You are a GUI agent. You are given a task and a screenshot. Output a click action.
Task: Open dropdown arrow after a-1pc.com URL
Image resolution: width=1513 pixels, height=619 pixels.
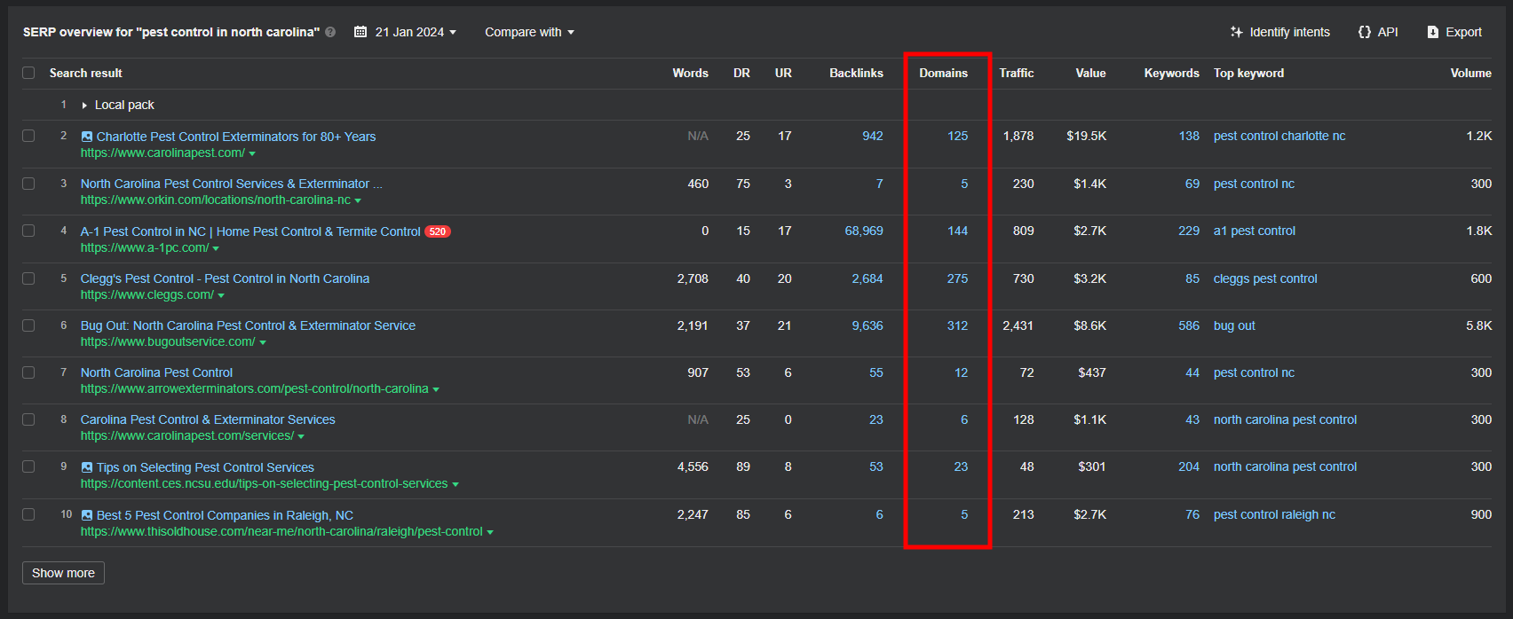pos(216,249)
